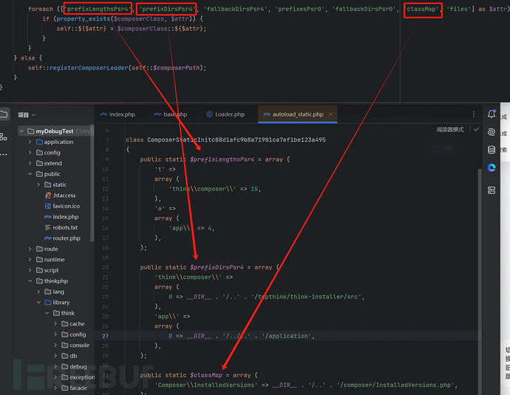Screen dimensions: 510x395
Task: Click the editor vertical scrollbar
Action: point(479,221)
